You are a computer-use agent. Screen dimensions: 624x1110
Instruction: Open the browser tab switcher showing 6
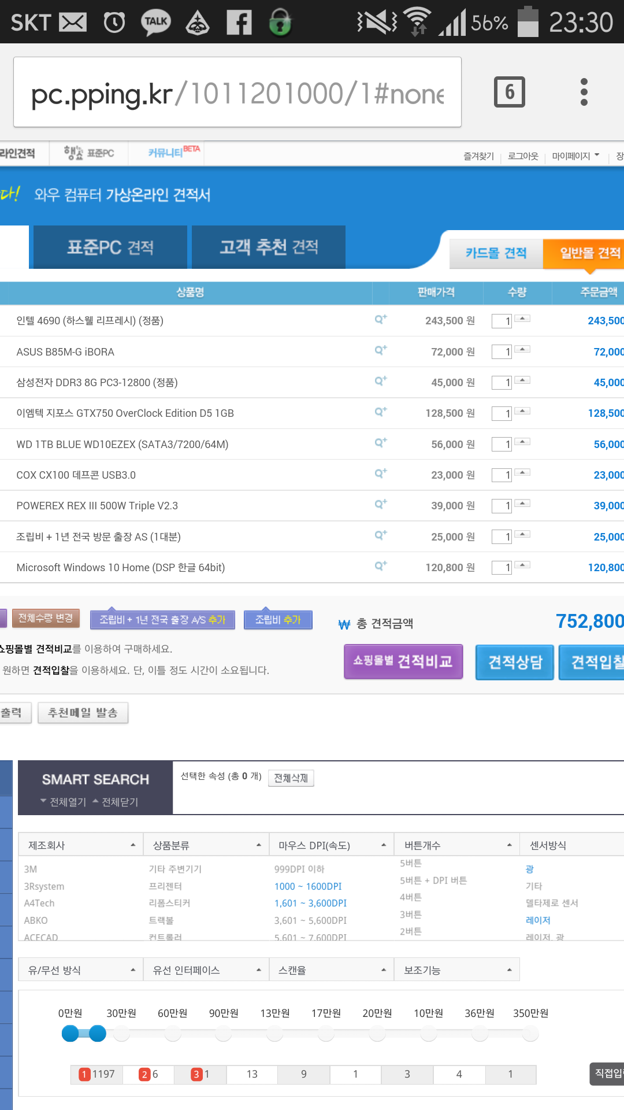pyautogui.click(x=509, y=92)
